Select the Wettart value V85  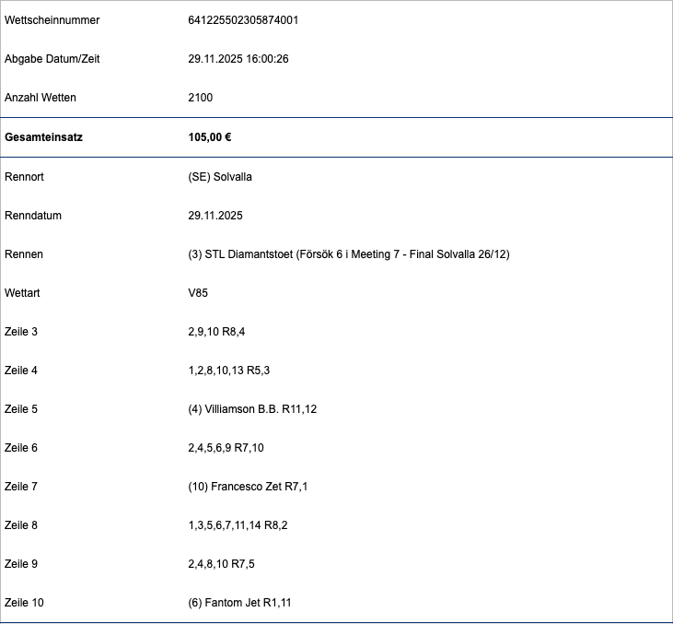coord(198,293)
